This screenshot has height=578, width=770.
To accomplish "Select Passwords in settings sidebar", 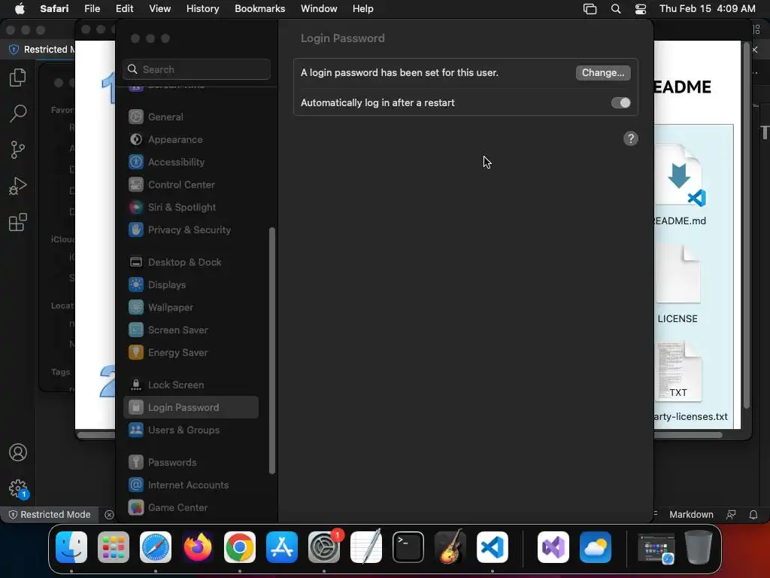I will pos(190,463).
